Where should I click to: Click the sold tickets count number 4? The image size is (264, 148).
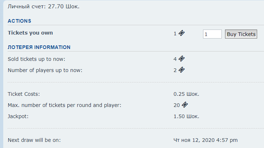[x=175, y=59]
